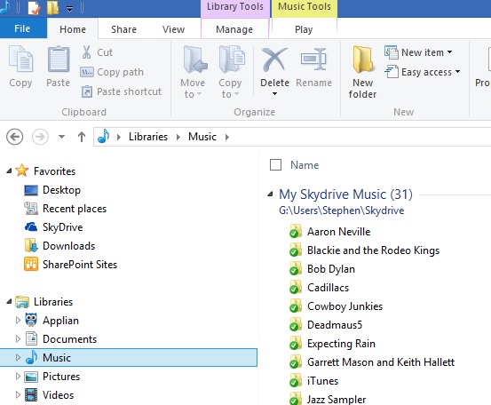
Task: Select Garrett Mason and Keith Hallett folder
Action: point(372,362)
